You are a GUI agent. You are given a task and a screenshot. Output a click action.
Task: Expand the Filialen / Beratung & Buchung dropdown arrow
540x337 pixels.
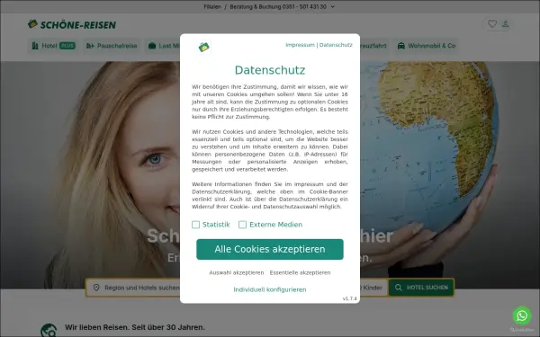pos(333,6)
